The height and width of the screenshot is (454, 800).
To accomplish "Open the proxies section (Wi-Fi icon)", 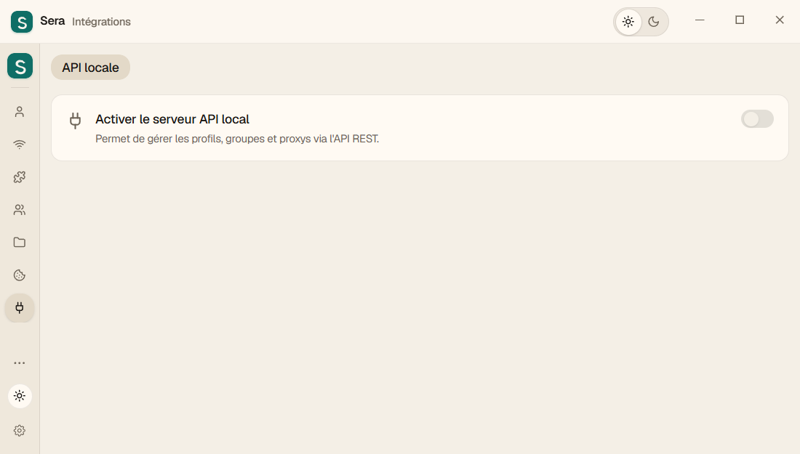I will coord(20,145).
